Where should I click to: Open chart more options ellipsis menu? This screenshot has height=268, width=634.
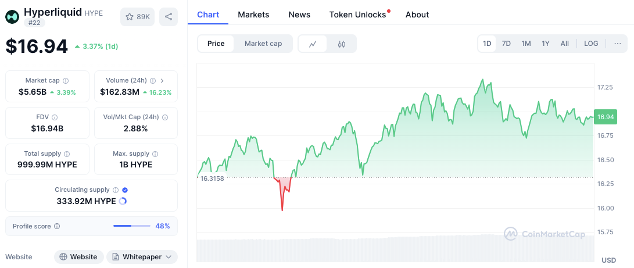coord(617,44)
